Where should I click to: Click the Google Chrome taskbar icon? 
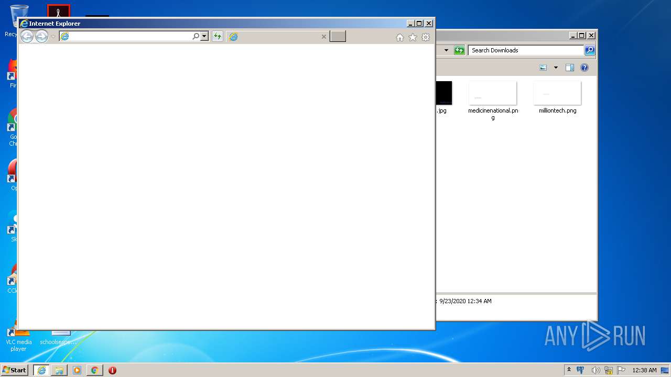point(94,370)
